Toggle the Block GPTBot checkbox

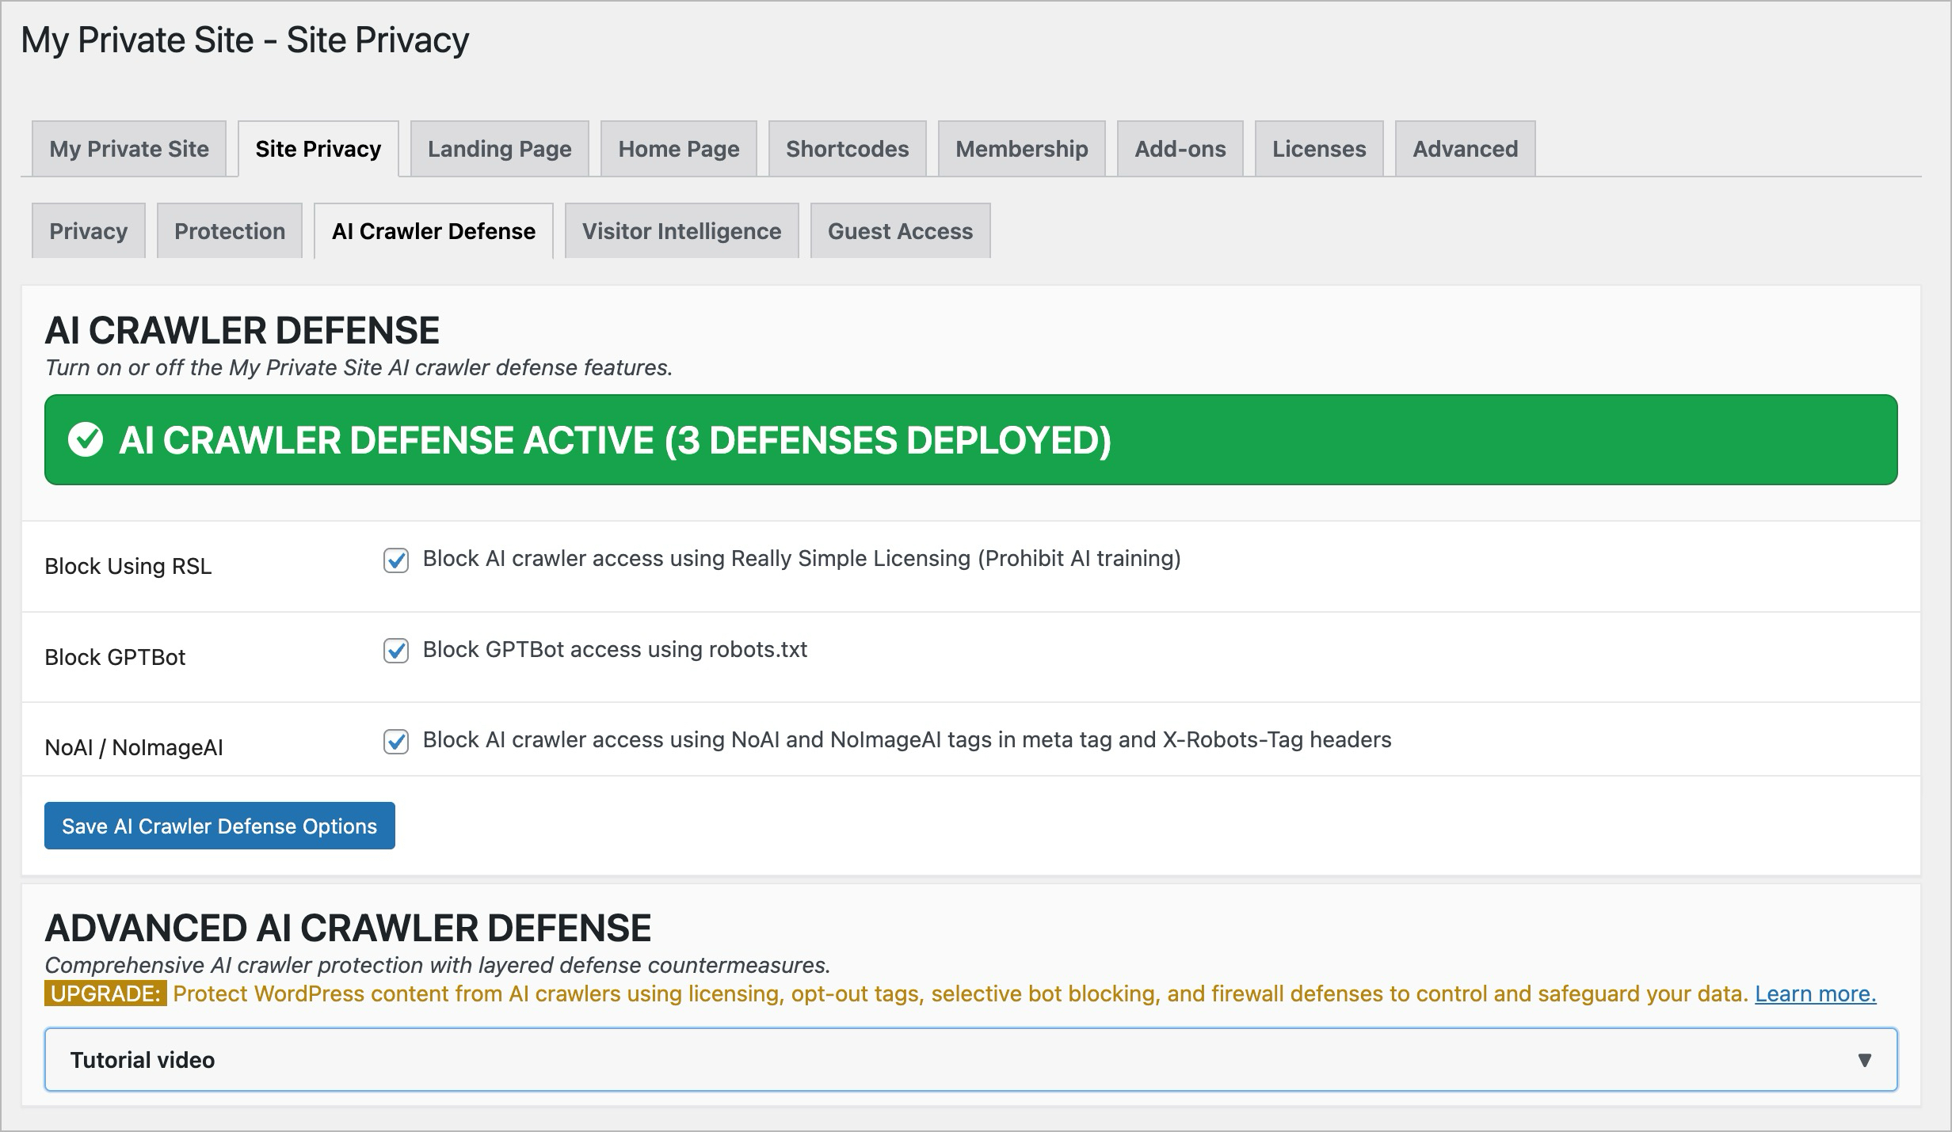click(x=396, y=651)
